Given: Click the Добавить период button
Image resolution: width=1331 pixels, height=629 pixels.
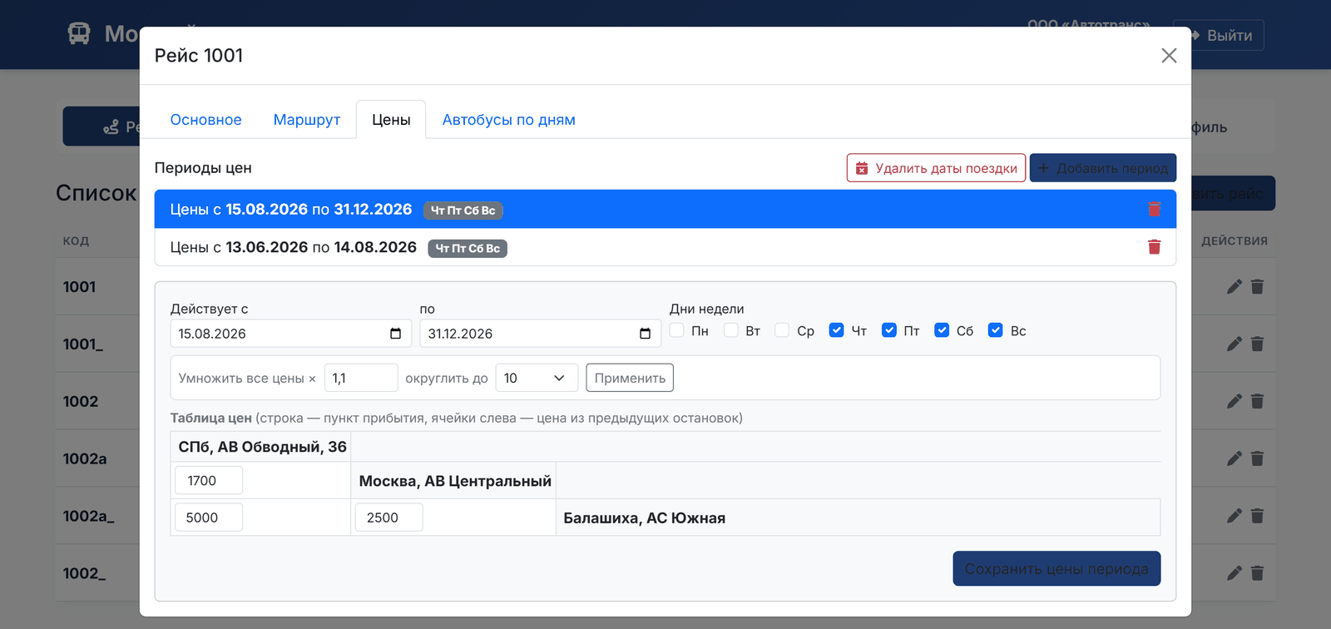Looking at the screenshot, I should (x=1103, y=168).
